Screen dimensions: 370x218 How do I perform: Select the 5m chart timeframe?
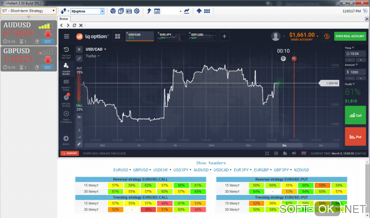tap(284, 145)
